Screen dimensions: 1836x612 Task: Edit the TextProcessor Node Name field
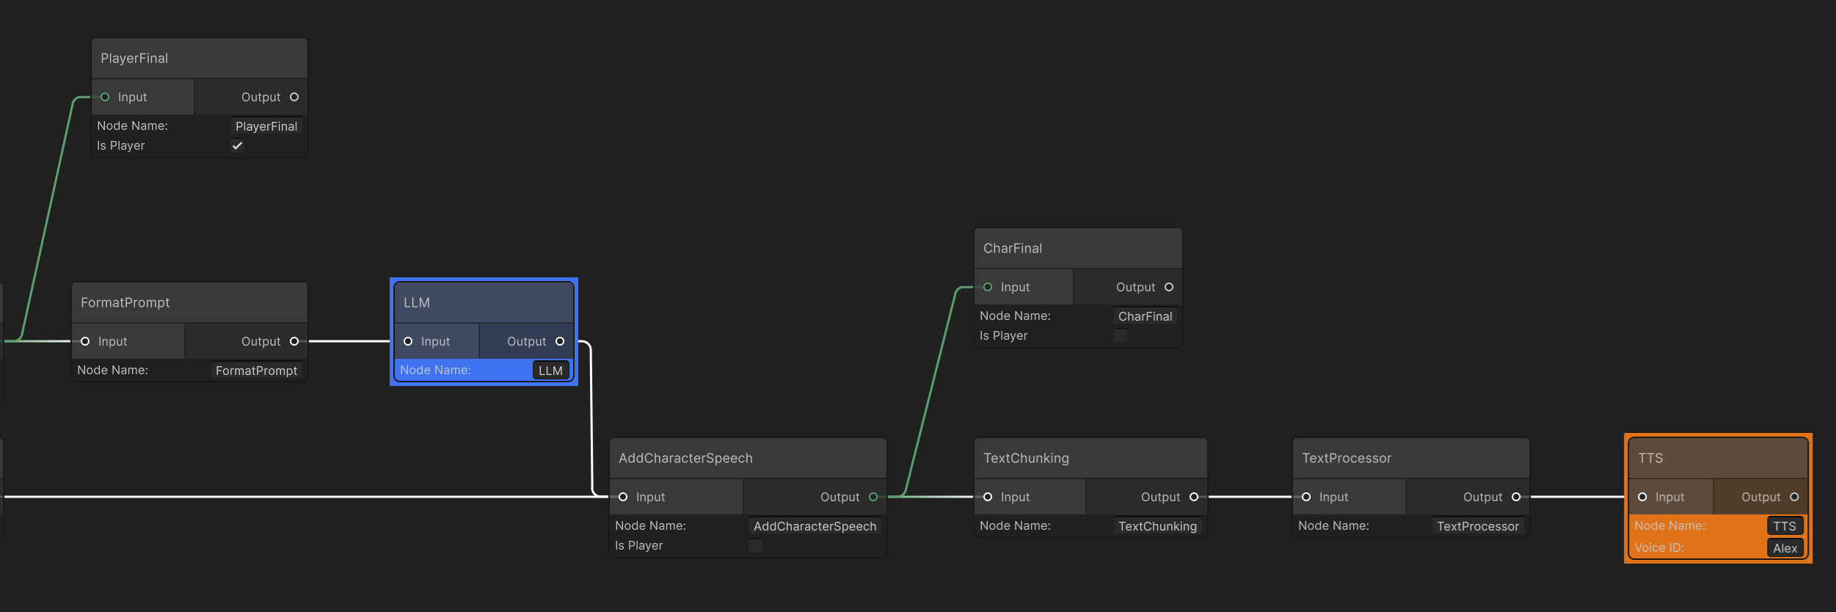tap(1478, 526)
